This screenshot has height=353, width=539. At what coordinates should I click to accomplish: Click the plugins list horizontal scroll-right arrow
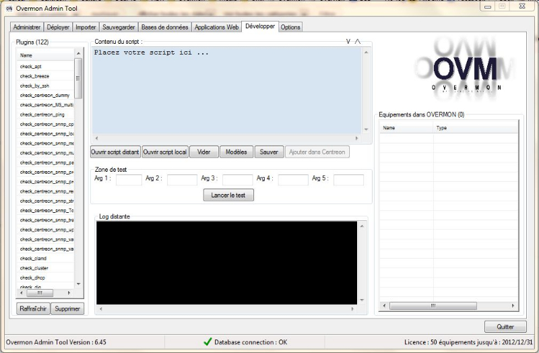point(69,293)
